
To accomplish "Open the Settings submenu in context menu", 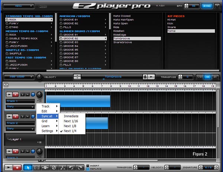I will coord(48,131).
